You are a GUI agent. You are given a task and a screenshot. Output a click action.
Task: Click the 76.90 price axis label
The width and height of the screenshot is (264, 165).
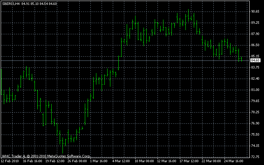pyautogui.click(x=255, y=123)
